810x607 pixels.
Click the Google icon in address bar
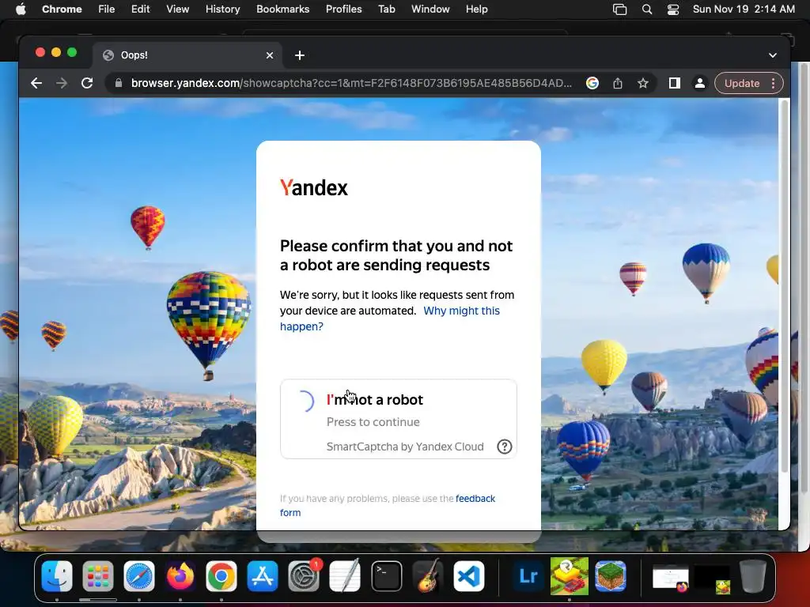pyautogui.click(x=592, y=83)
